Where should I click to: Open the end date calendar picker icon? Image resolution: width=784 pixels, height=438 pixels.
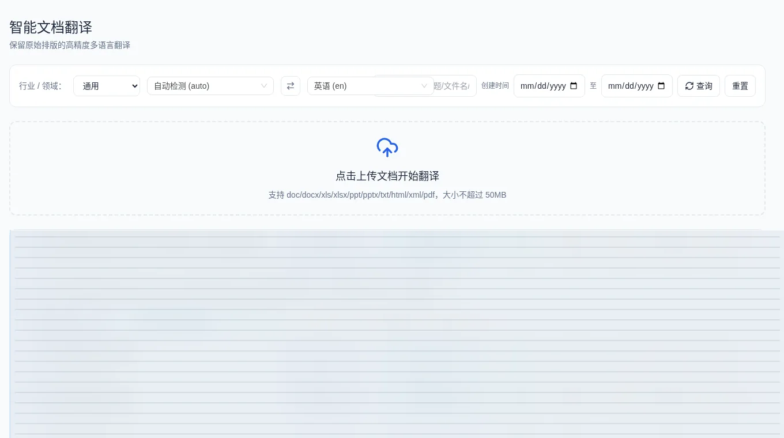pyautogui.click(x=661, y=86)
